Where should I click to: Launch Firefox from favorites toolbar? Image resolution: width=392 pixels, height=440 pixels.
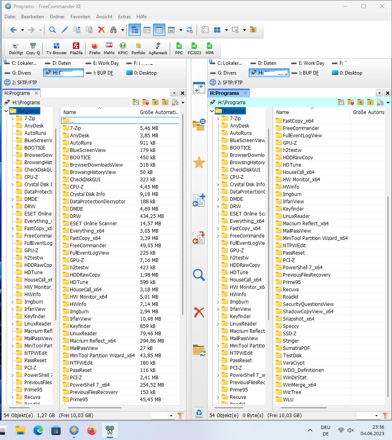(x=95, y=49)
